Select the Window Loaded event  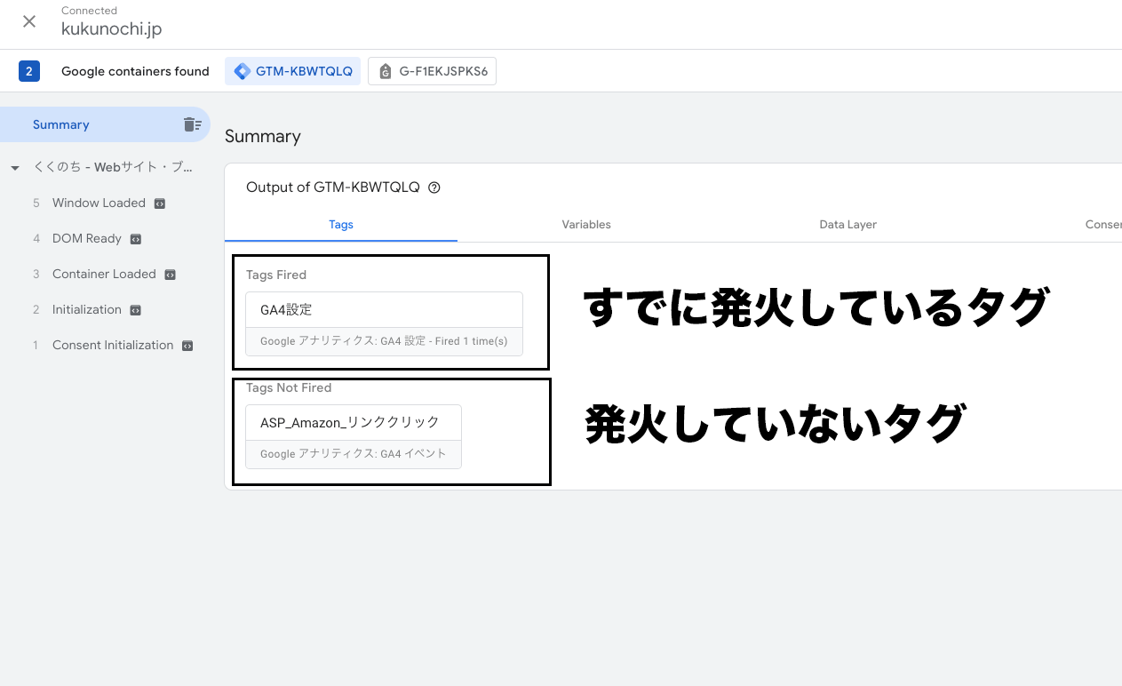[99, 203]
